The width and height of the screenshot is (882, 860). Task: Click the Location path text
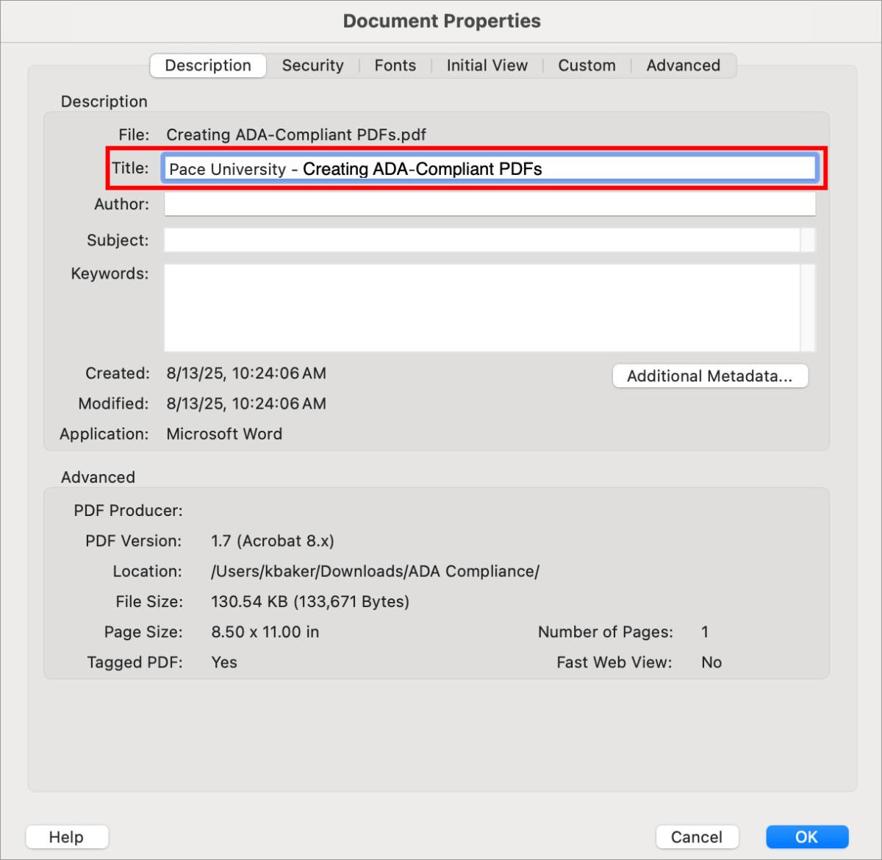point(374,571)
